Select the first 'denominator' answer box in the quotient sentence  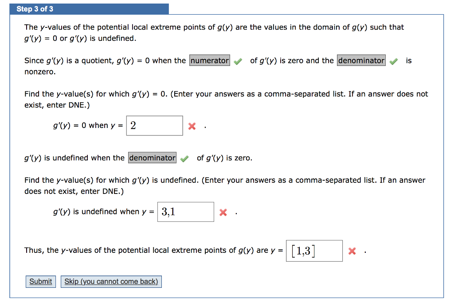pyautogui.click(x=361, y=61)
